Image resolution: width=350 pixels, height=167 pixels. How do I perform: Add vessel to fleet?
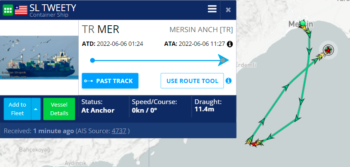(17, 109)
